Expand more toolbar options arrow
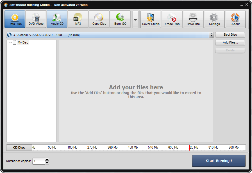 [135, 19]
